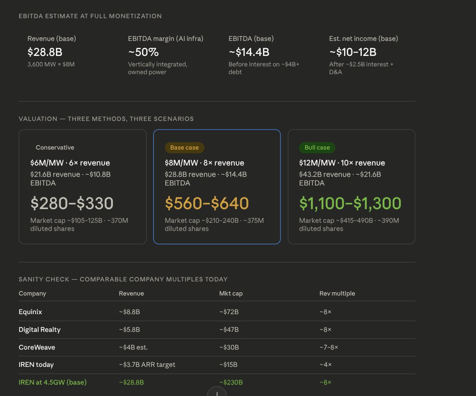Select the Base case badge
This screenshot has width=476, height=396.
pyautogui.click(x=184, y=148)
